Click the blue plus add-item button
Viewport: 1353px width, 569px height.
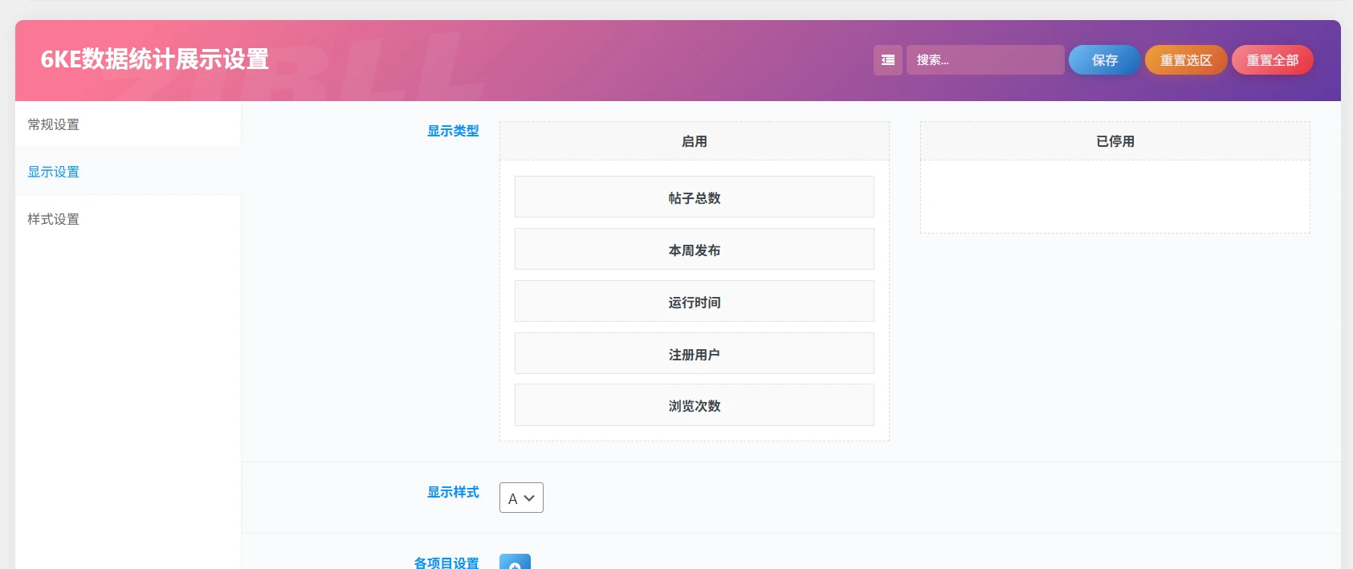[x=515, y=563]
